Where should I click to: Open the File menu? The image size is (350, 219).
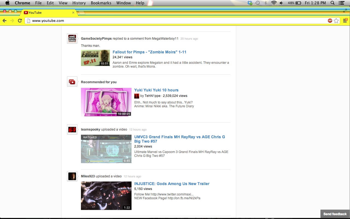[x=38, y=3]
